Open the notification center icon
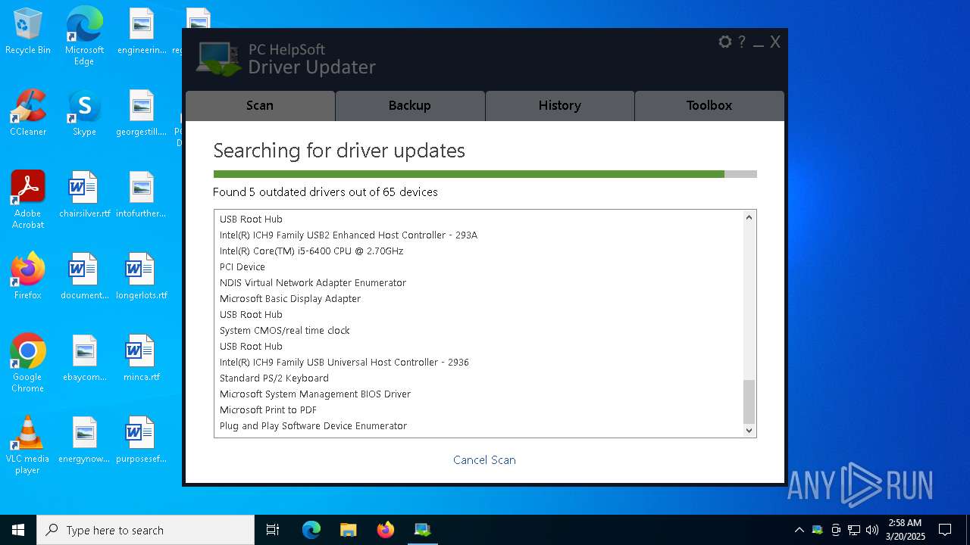The height and width of the screenshot is (545, 970). click(945, 530)
